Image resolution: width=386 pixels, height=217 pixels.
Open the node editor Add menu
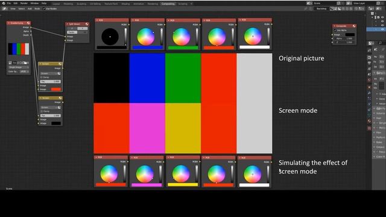30,8
